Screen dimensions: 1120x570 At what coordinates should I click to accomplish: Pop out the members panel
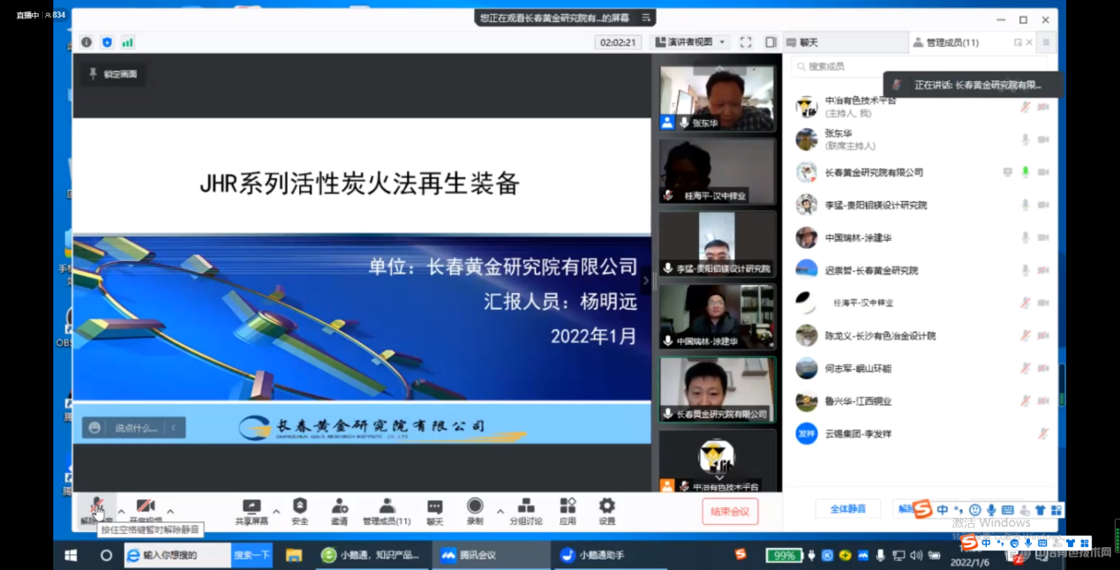point(1018,42)
